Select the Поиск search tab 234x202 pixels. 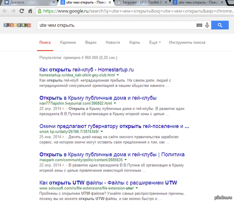[45, 42]
